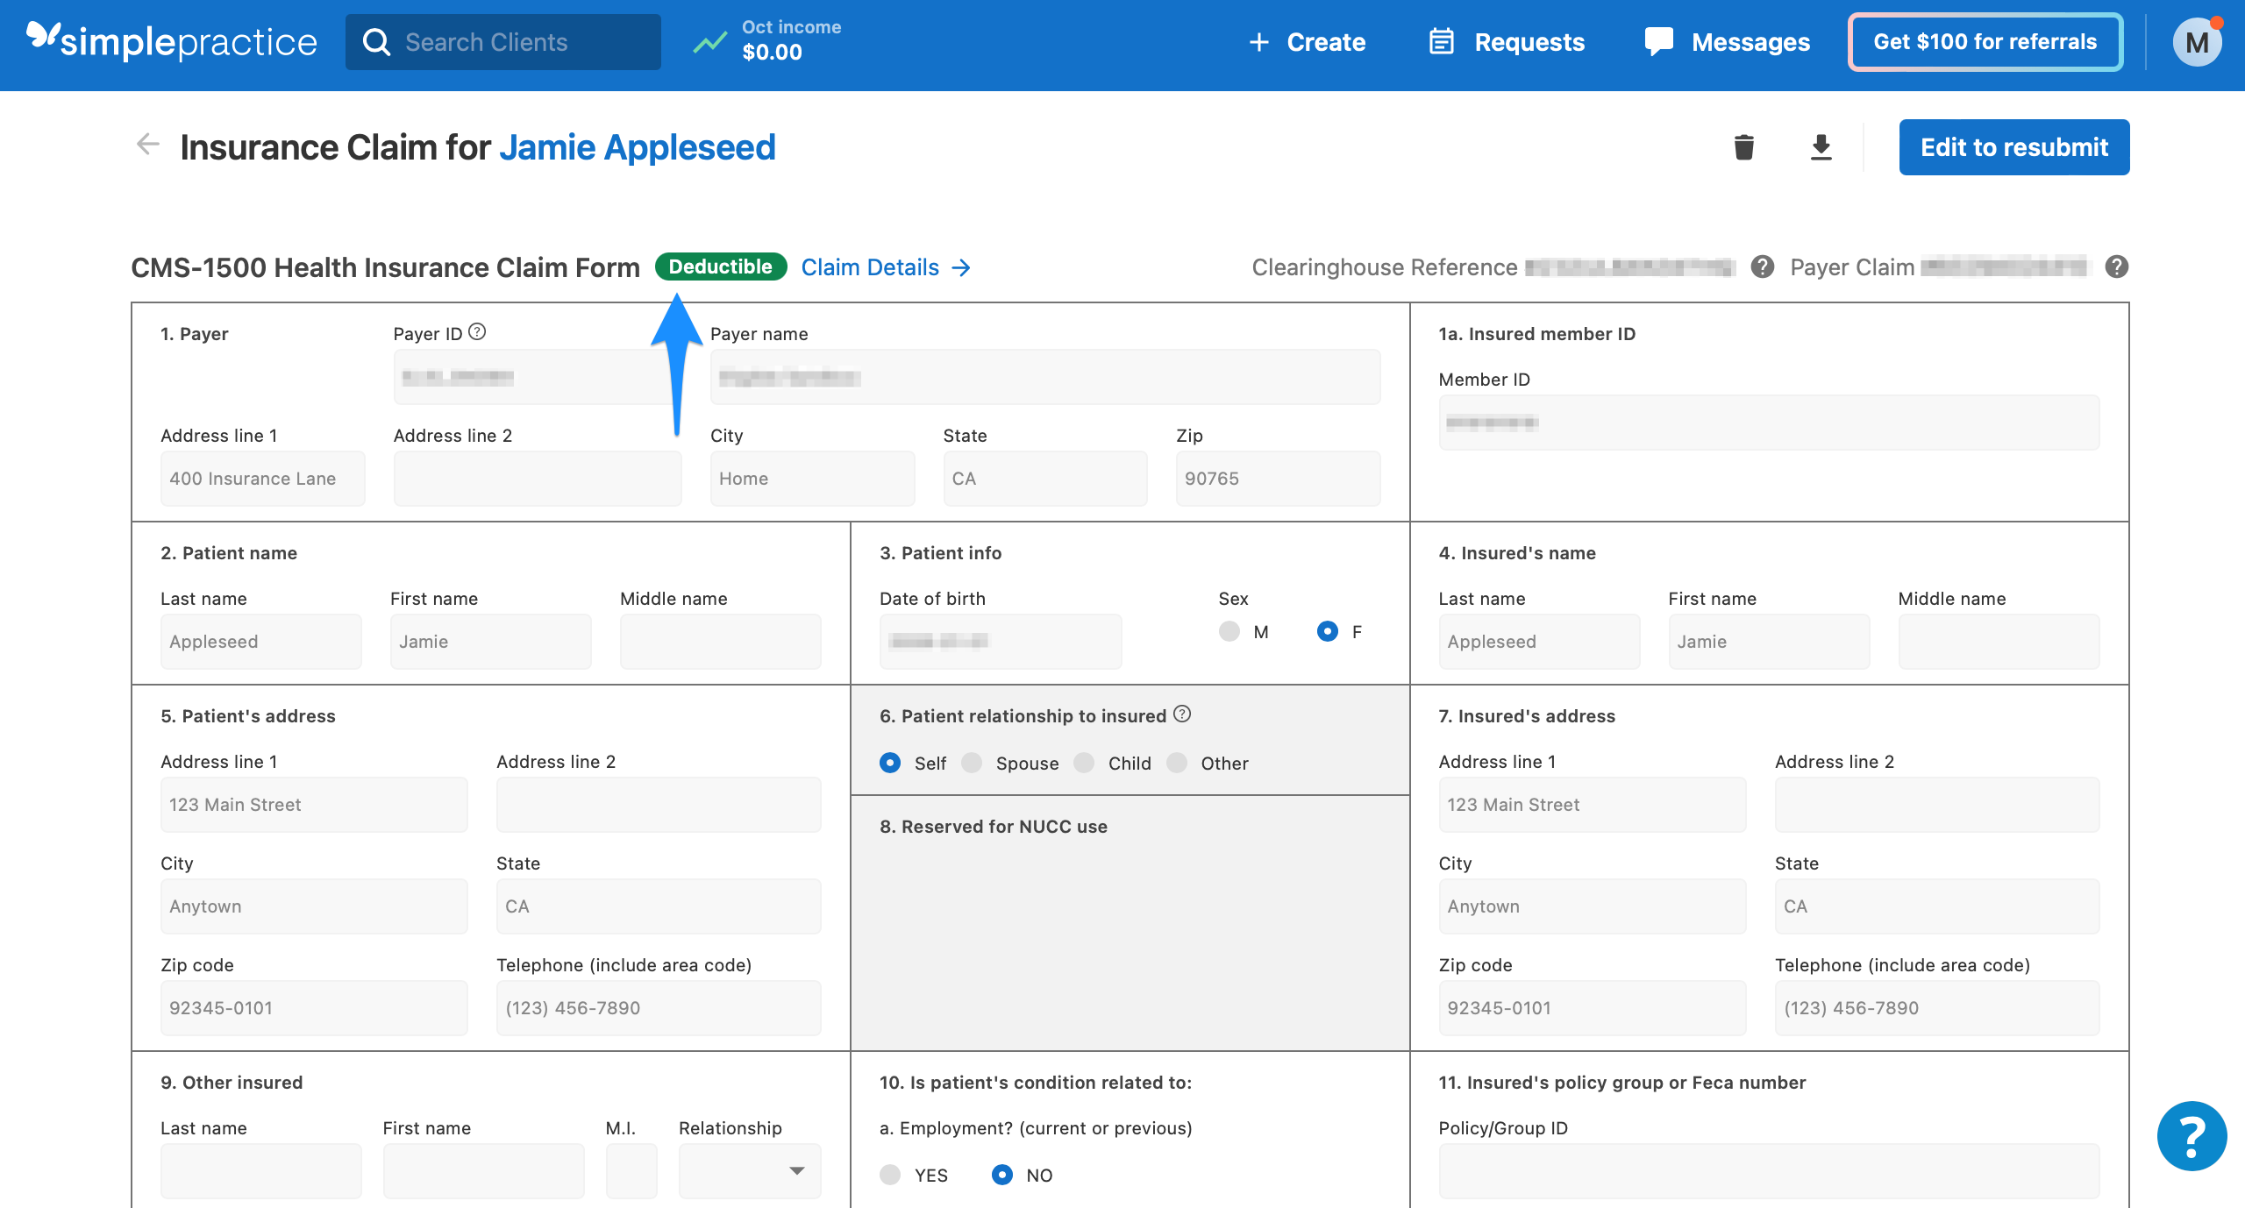The width and height of the screenshot is (2245, 1208).
Task: Select Spouse relationship radio
Action: pyautogui.click(x=972, y=763)
